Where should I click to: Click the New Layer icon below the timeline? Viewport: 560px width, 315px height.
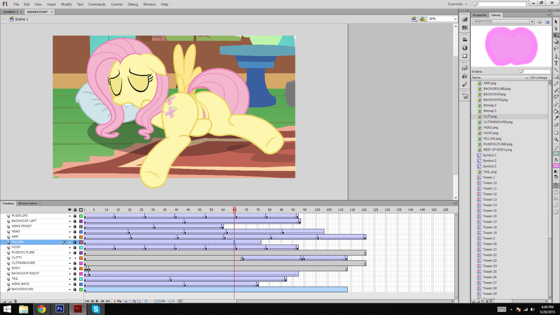pos(4,301)
